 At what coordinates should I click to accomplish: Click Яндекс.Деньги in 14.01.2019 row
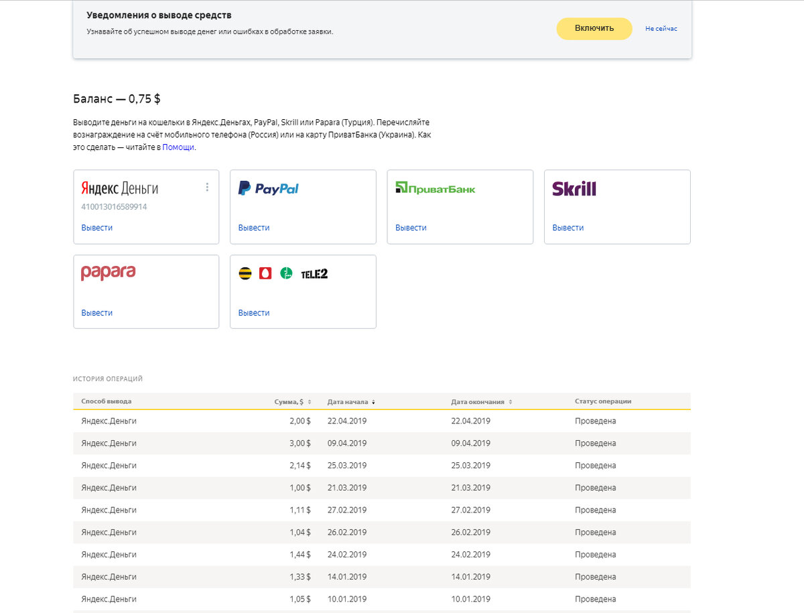(109, 577)
